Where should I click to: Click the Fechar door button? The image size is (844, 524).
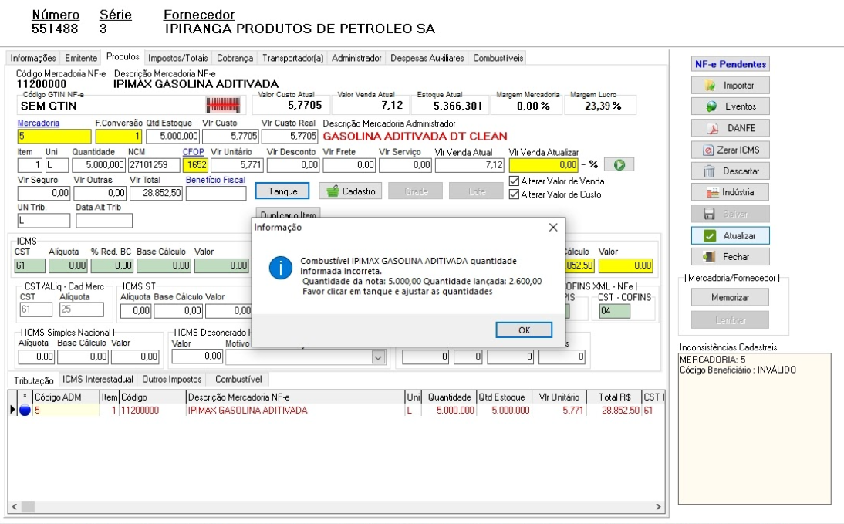click(731, 257)
